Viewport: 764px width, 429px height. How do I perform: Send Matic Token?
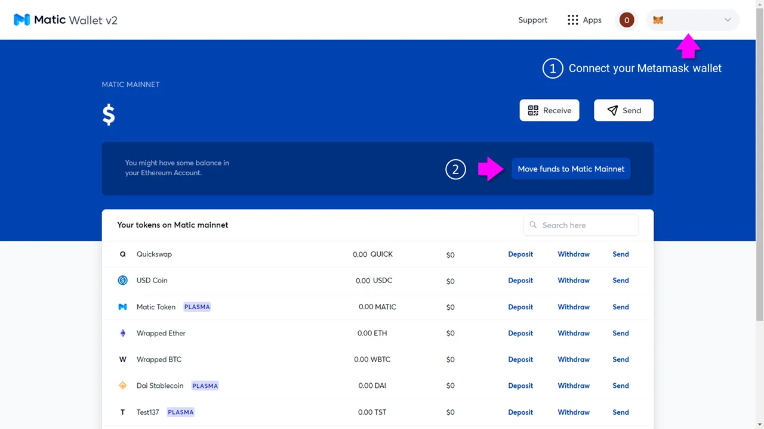621,307
